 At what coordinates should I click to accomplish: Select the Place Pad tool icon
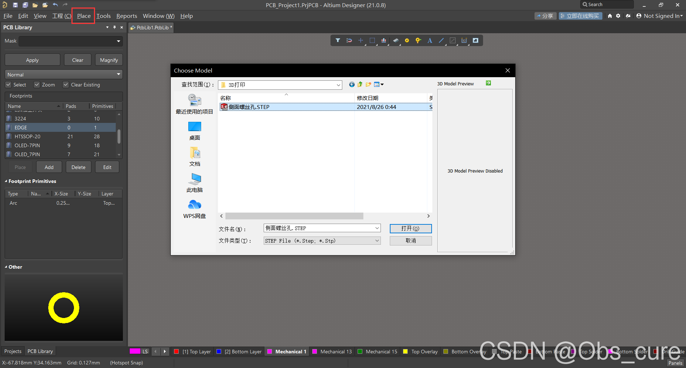407,40
